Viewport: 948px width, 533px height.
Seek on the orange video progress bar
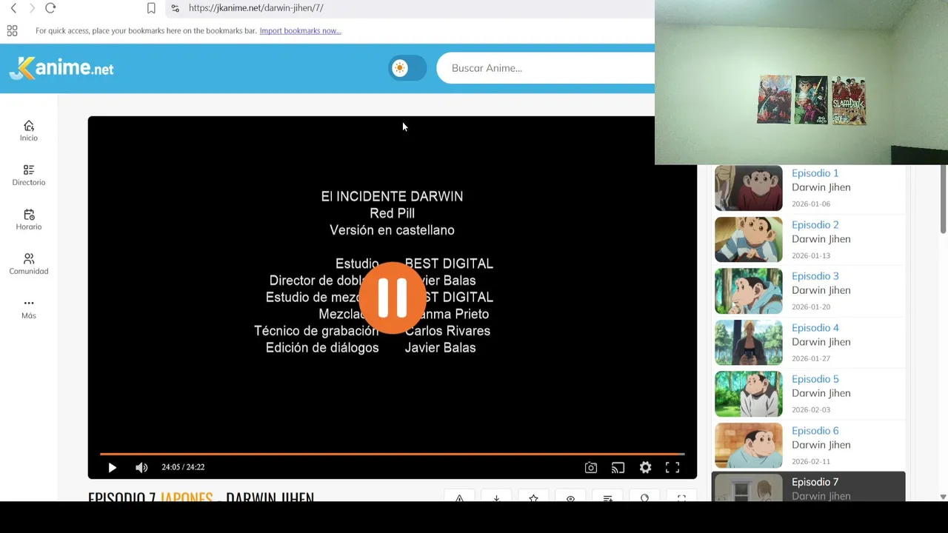coord(392,453)
